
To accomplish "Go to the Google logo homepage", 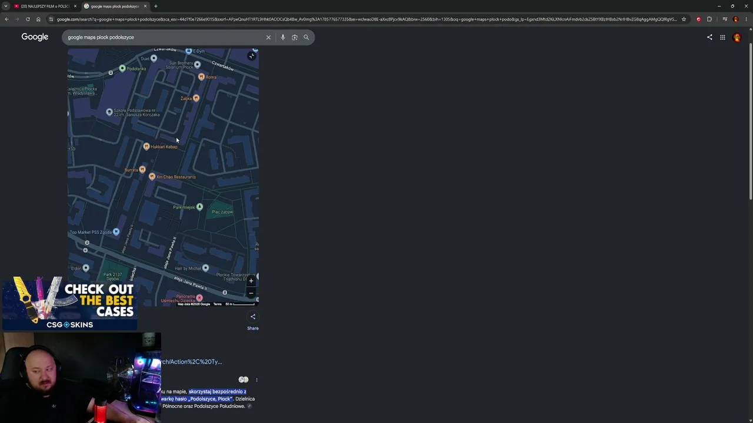I will point(35,37).
